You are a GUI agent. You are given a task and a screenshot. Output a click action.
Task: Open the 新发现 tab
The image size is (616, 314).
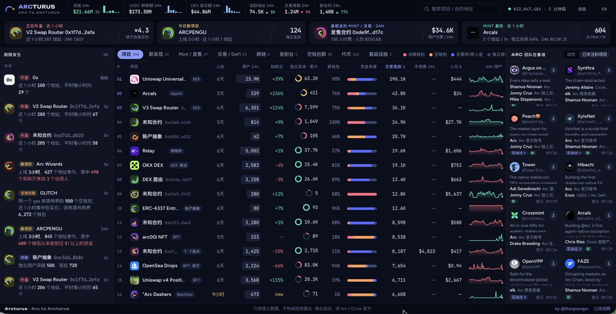[x=159, y=54]
